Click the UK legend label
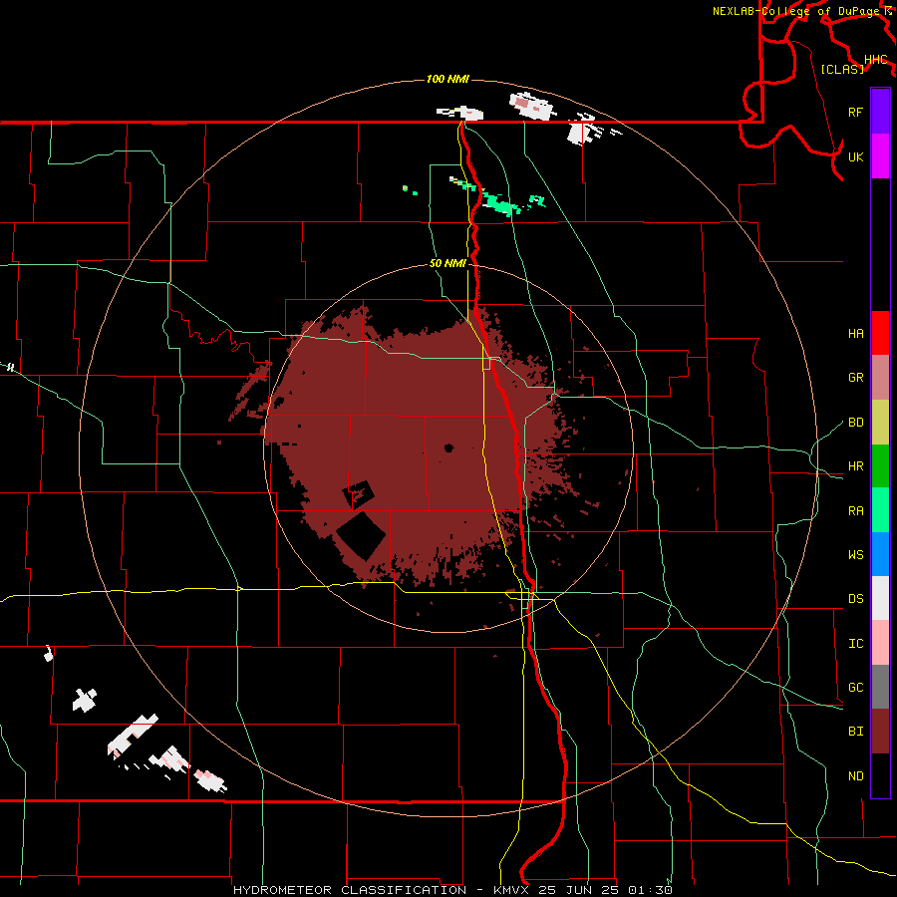Image resolution: width=897 pixels, height=897 pixels. pos(855,156)
